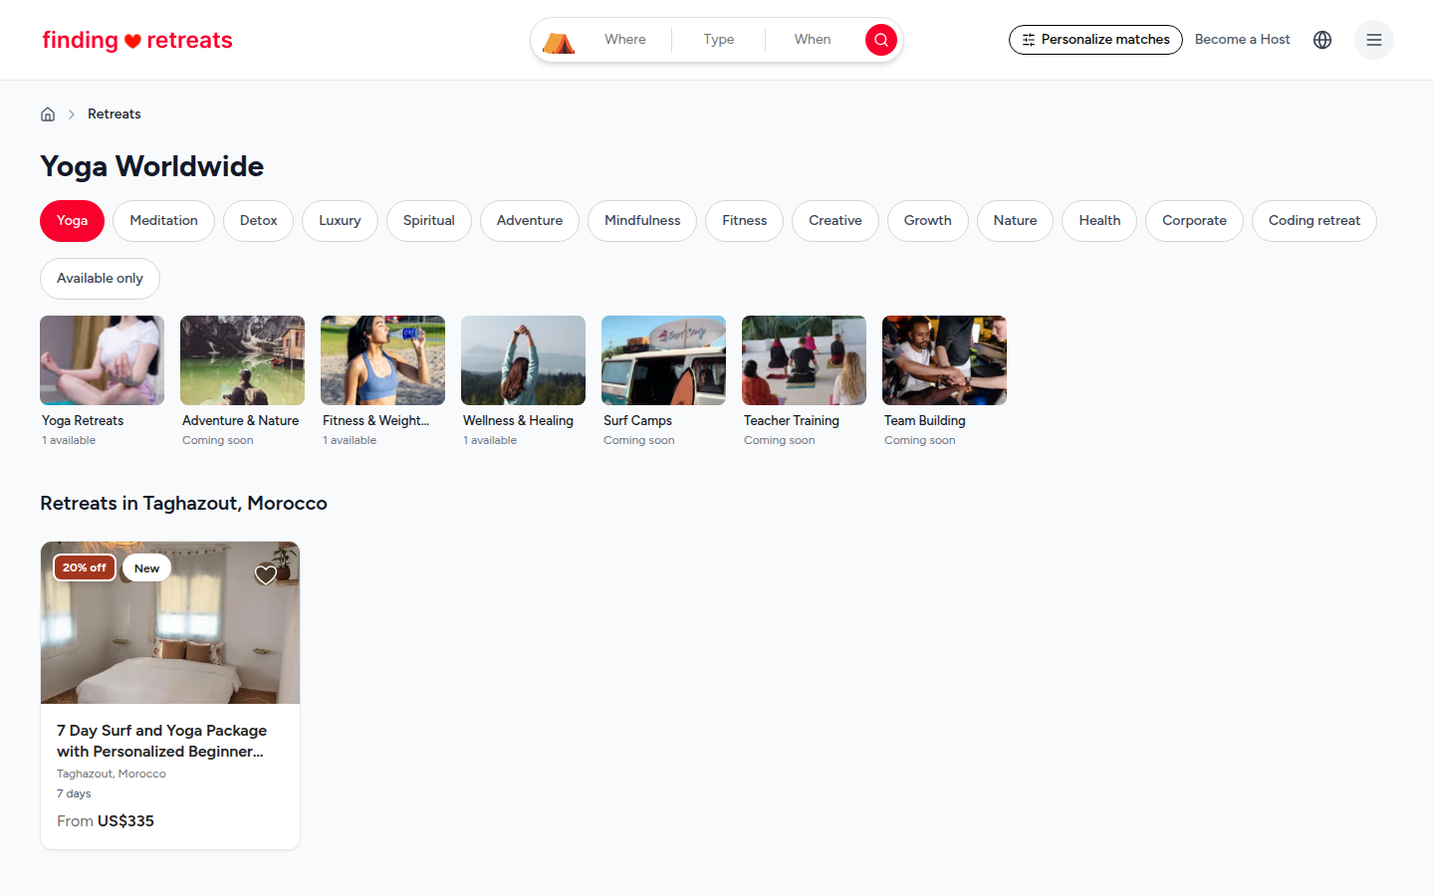Select the Fitness category chip
The image size is (1434, 896).
tap(745, 221)
